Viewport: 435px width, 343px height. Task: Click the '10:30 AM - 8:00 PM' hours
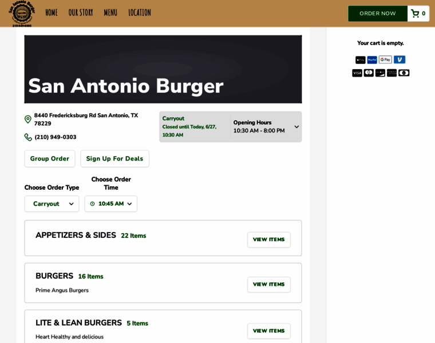coord(259,131)
